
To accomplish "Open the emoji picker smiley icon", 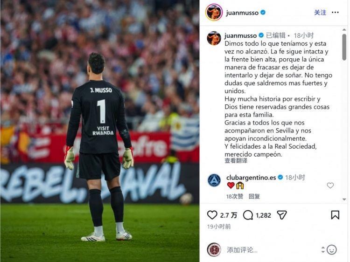I will click(331, 250).
